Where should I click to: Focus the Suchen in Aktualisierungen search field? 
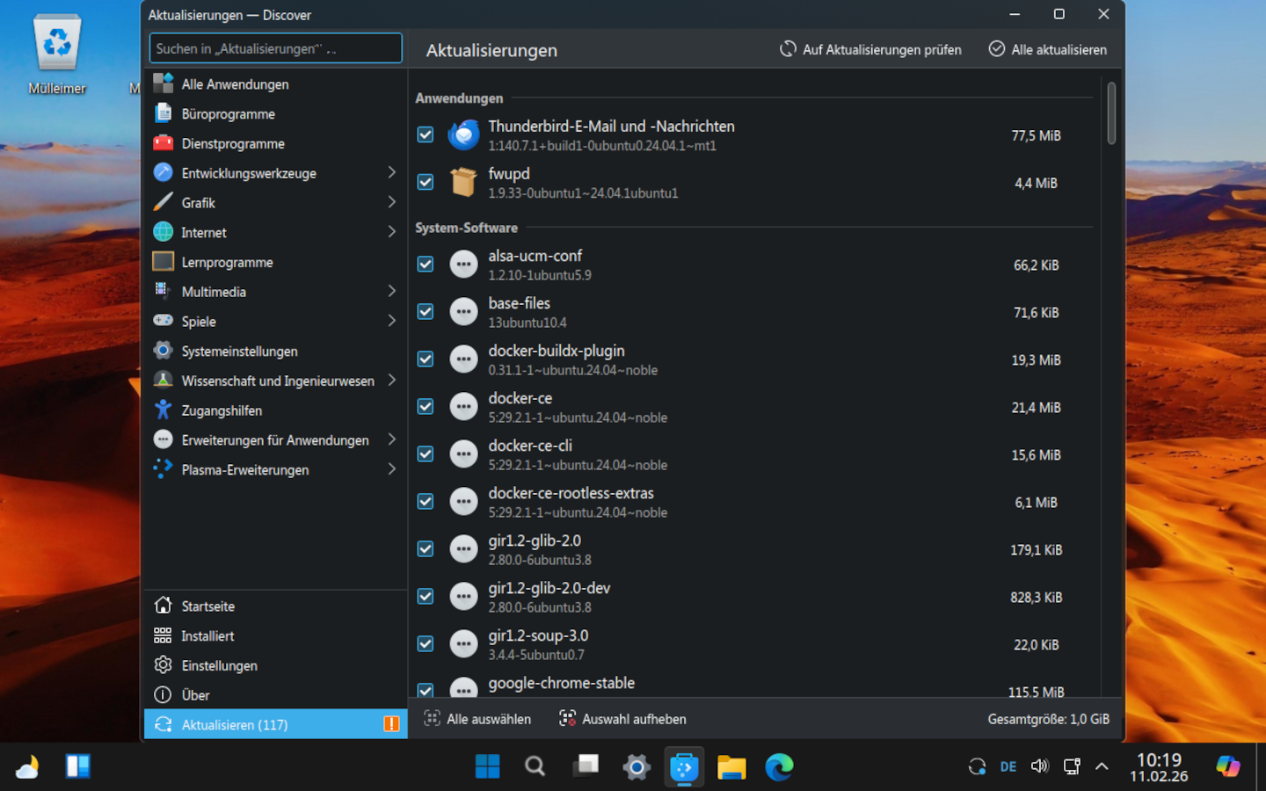pos(275,48)
